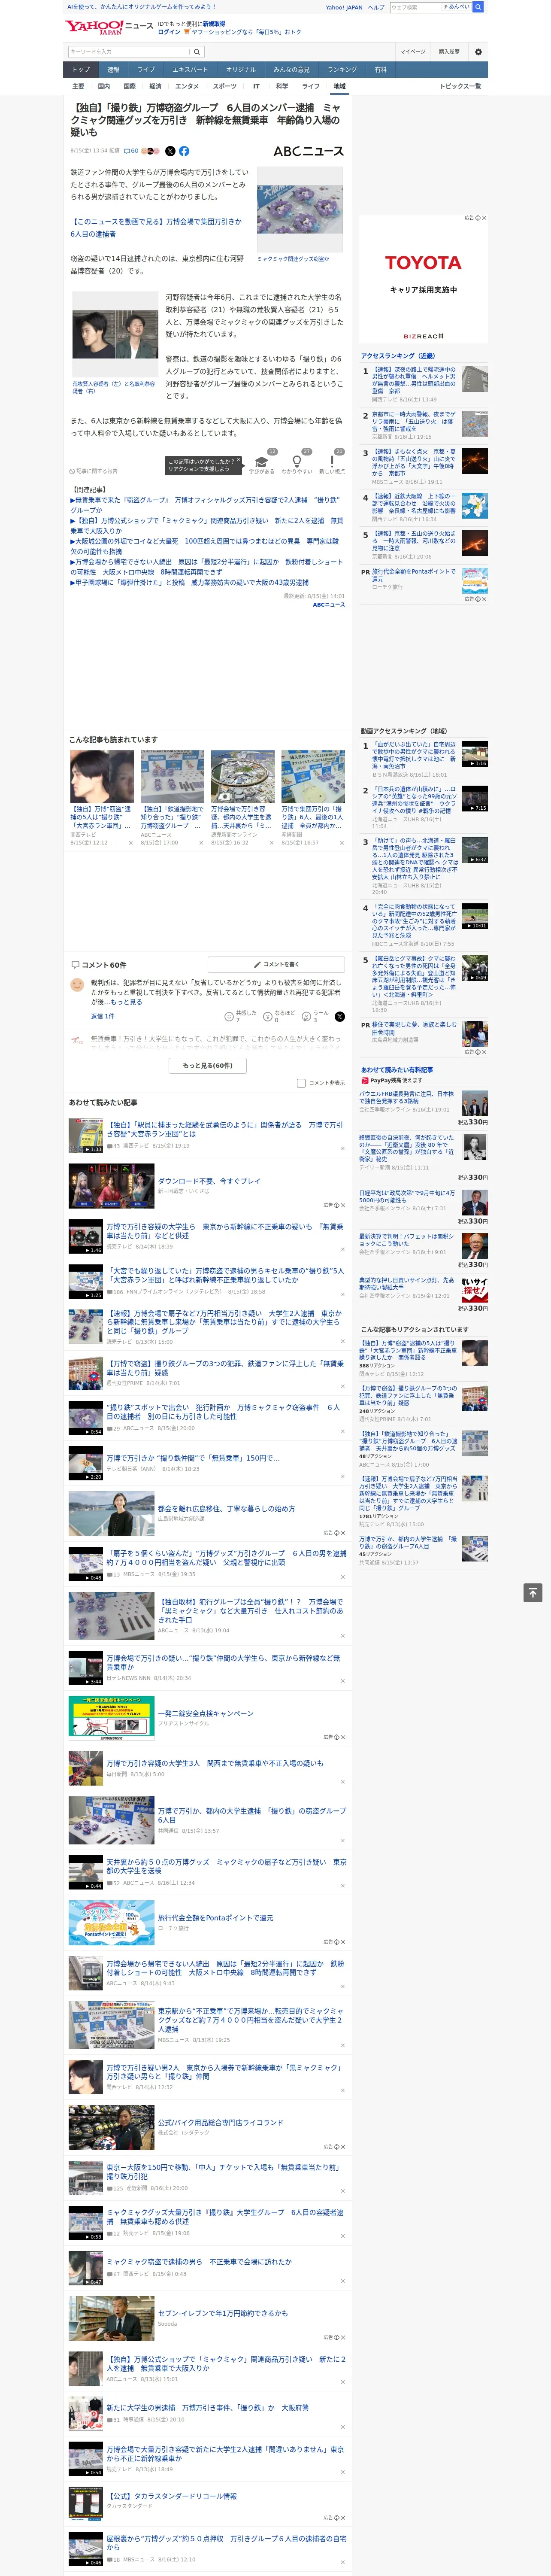Open 公式タカラスタンダードリコール情報 link
551x2576 pixels.
[172, 2496]
